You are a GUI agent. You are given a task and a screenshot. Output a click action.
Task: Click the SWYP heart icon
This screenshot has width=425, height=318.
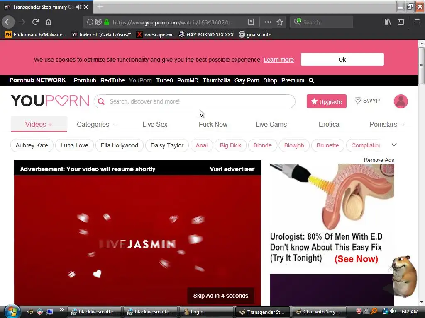[358, 101]
